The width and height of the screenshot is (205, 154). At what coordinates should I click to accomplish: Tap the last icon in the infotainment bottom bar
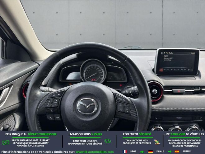[192, 70]
